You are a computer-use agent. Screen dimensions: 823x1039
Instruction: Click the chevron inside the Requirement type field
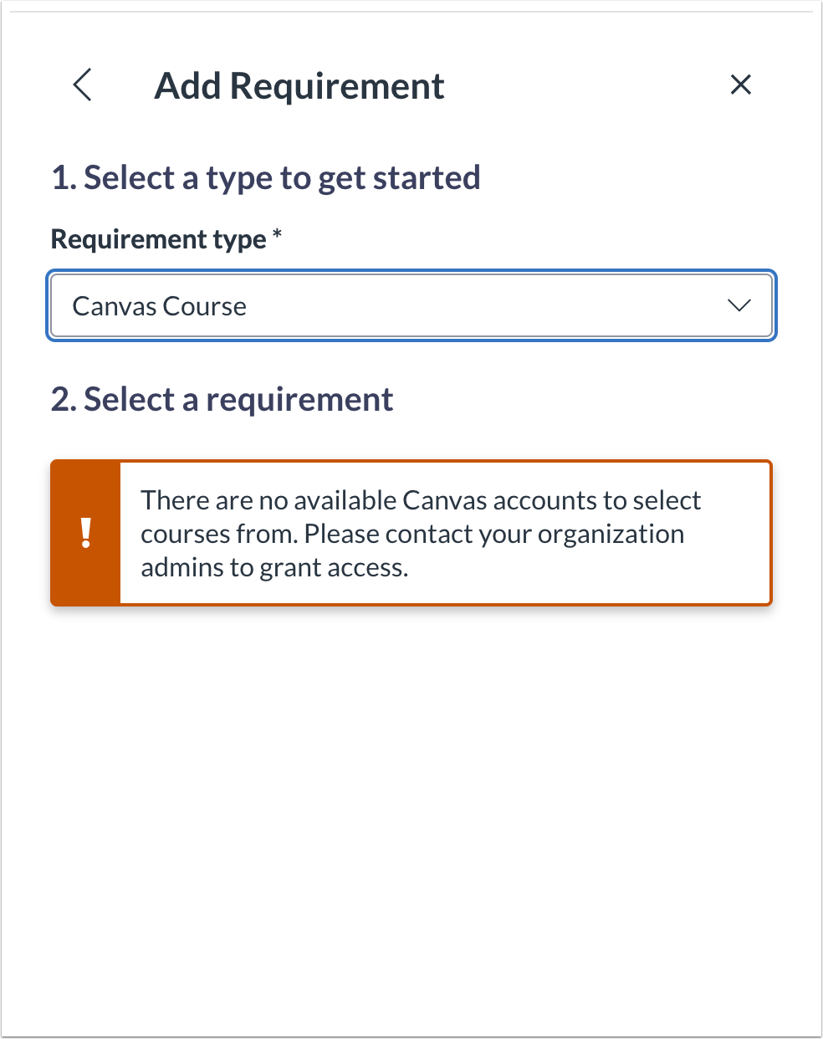(x=739, y=306)
